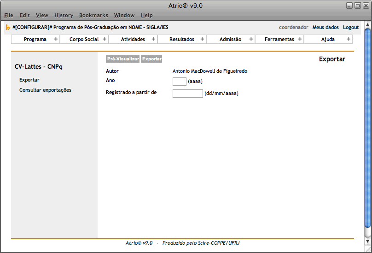This screenshot has height=253, width=372.
Task: Click the orange arrow icon beside the program title
Action: coord(8,28)
